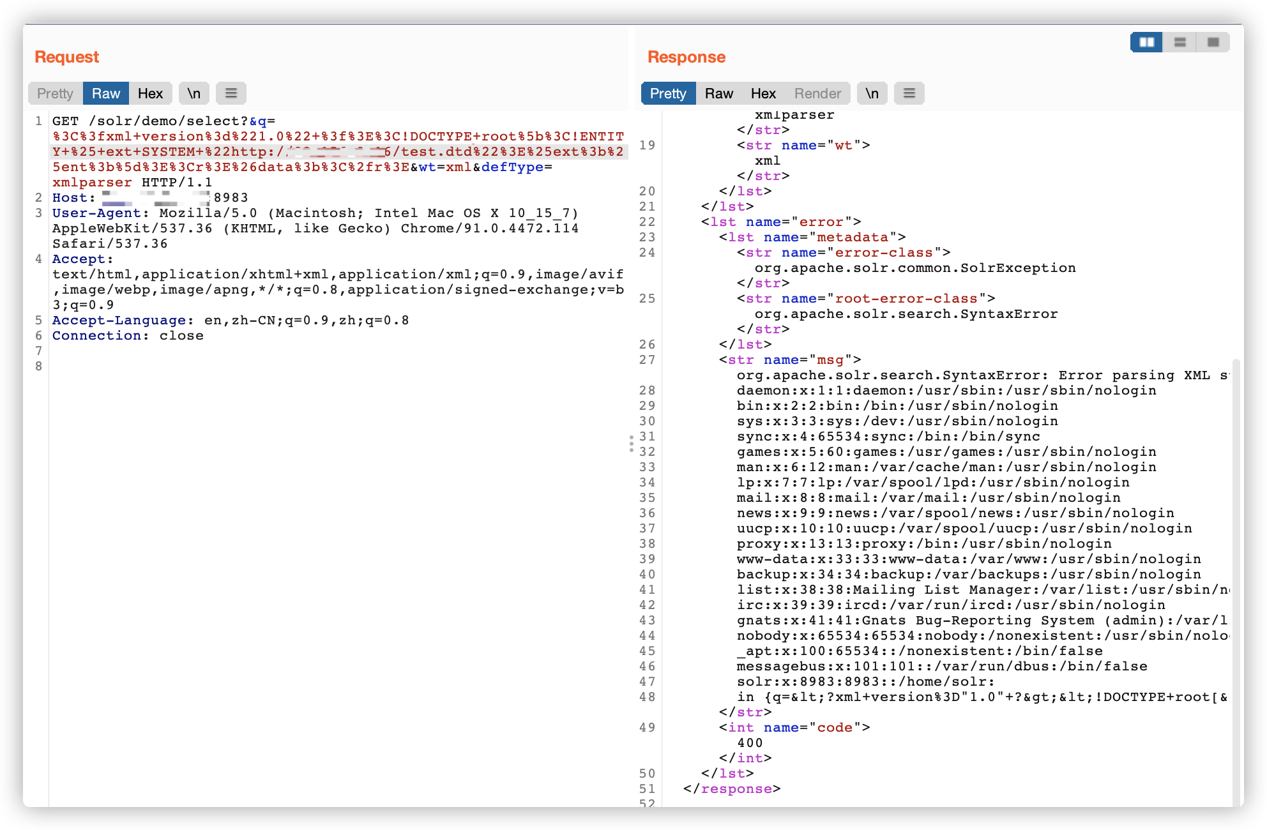Switch to side-by-side split layout icon

coord(1147,42)
